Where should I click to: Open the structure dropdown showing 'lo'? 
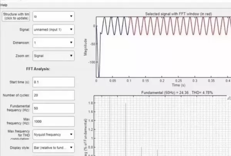(53, 17)
